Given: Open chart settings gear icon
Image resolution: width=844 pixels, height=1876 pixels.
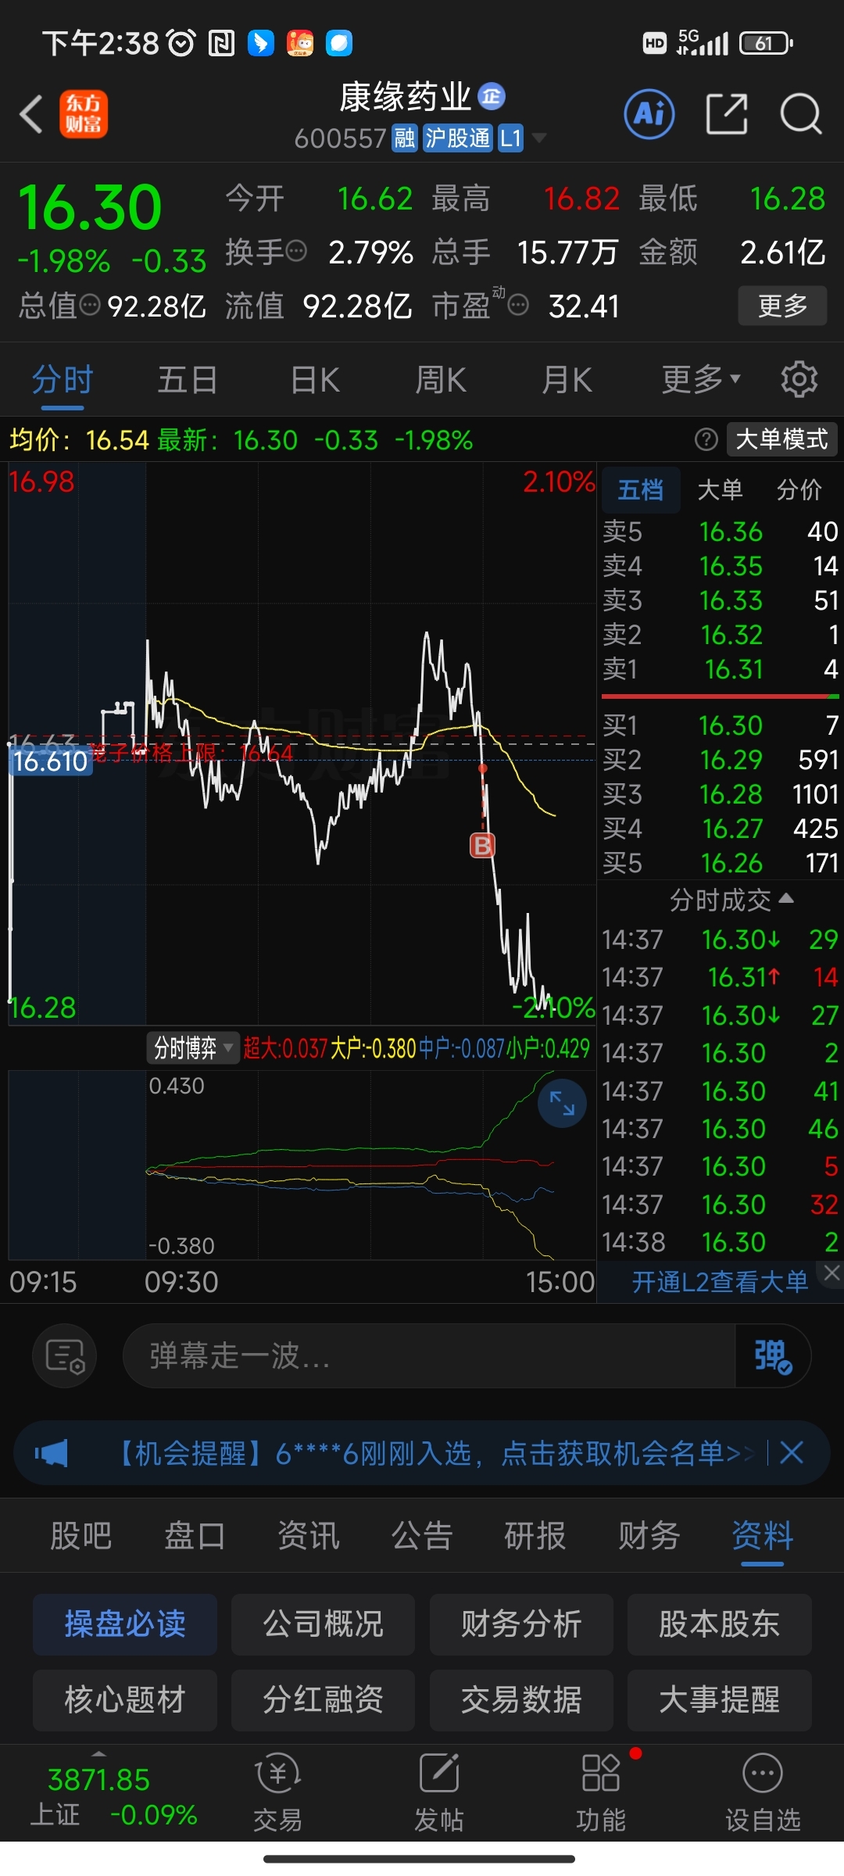Looking at the screenshot, I should (799, 380).
